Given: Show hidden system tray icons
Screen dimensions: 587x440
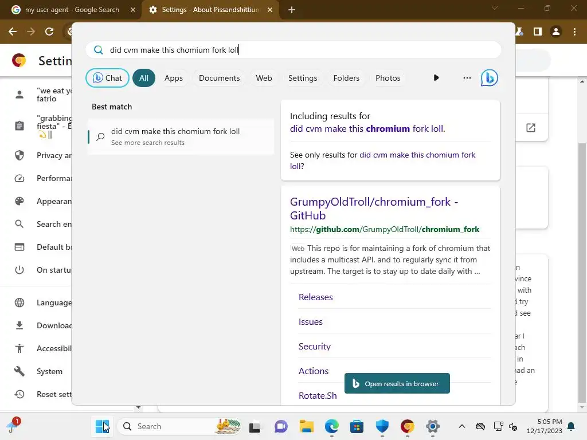Looking at the screenshot, I should point(462,426).
